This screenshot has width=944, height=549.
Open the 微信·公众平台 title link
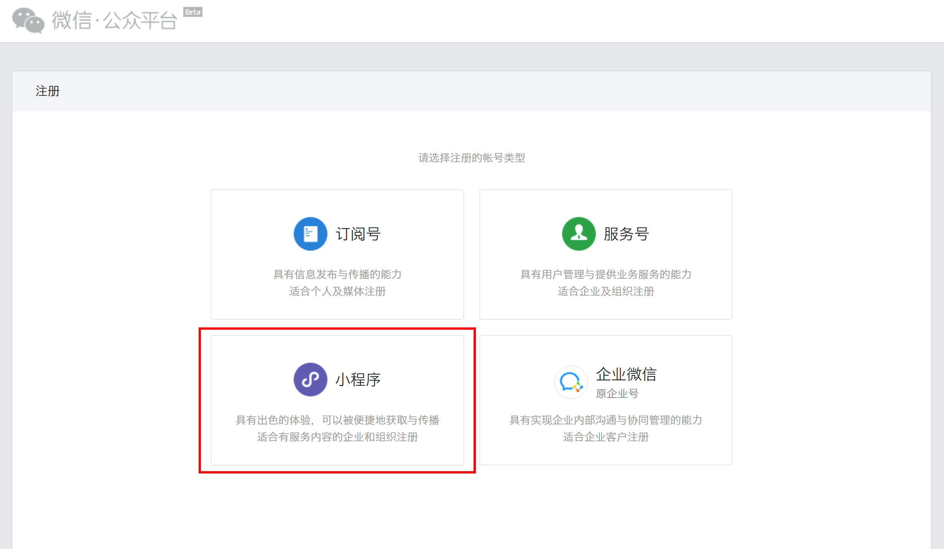(114, 20)
